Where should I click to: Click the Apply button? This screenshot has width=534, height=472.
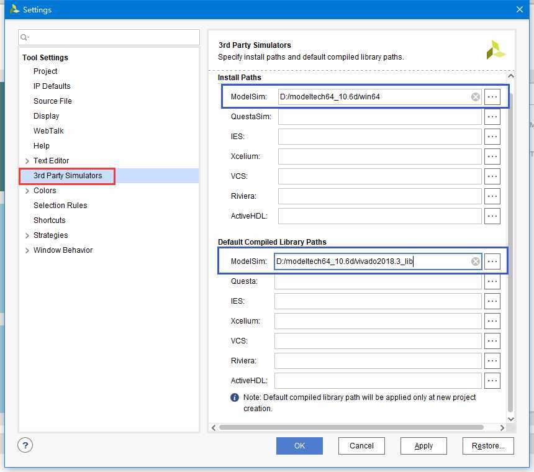pos(423,446)
